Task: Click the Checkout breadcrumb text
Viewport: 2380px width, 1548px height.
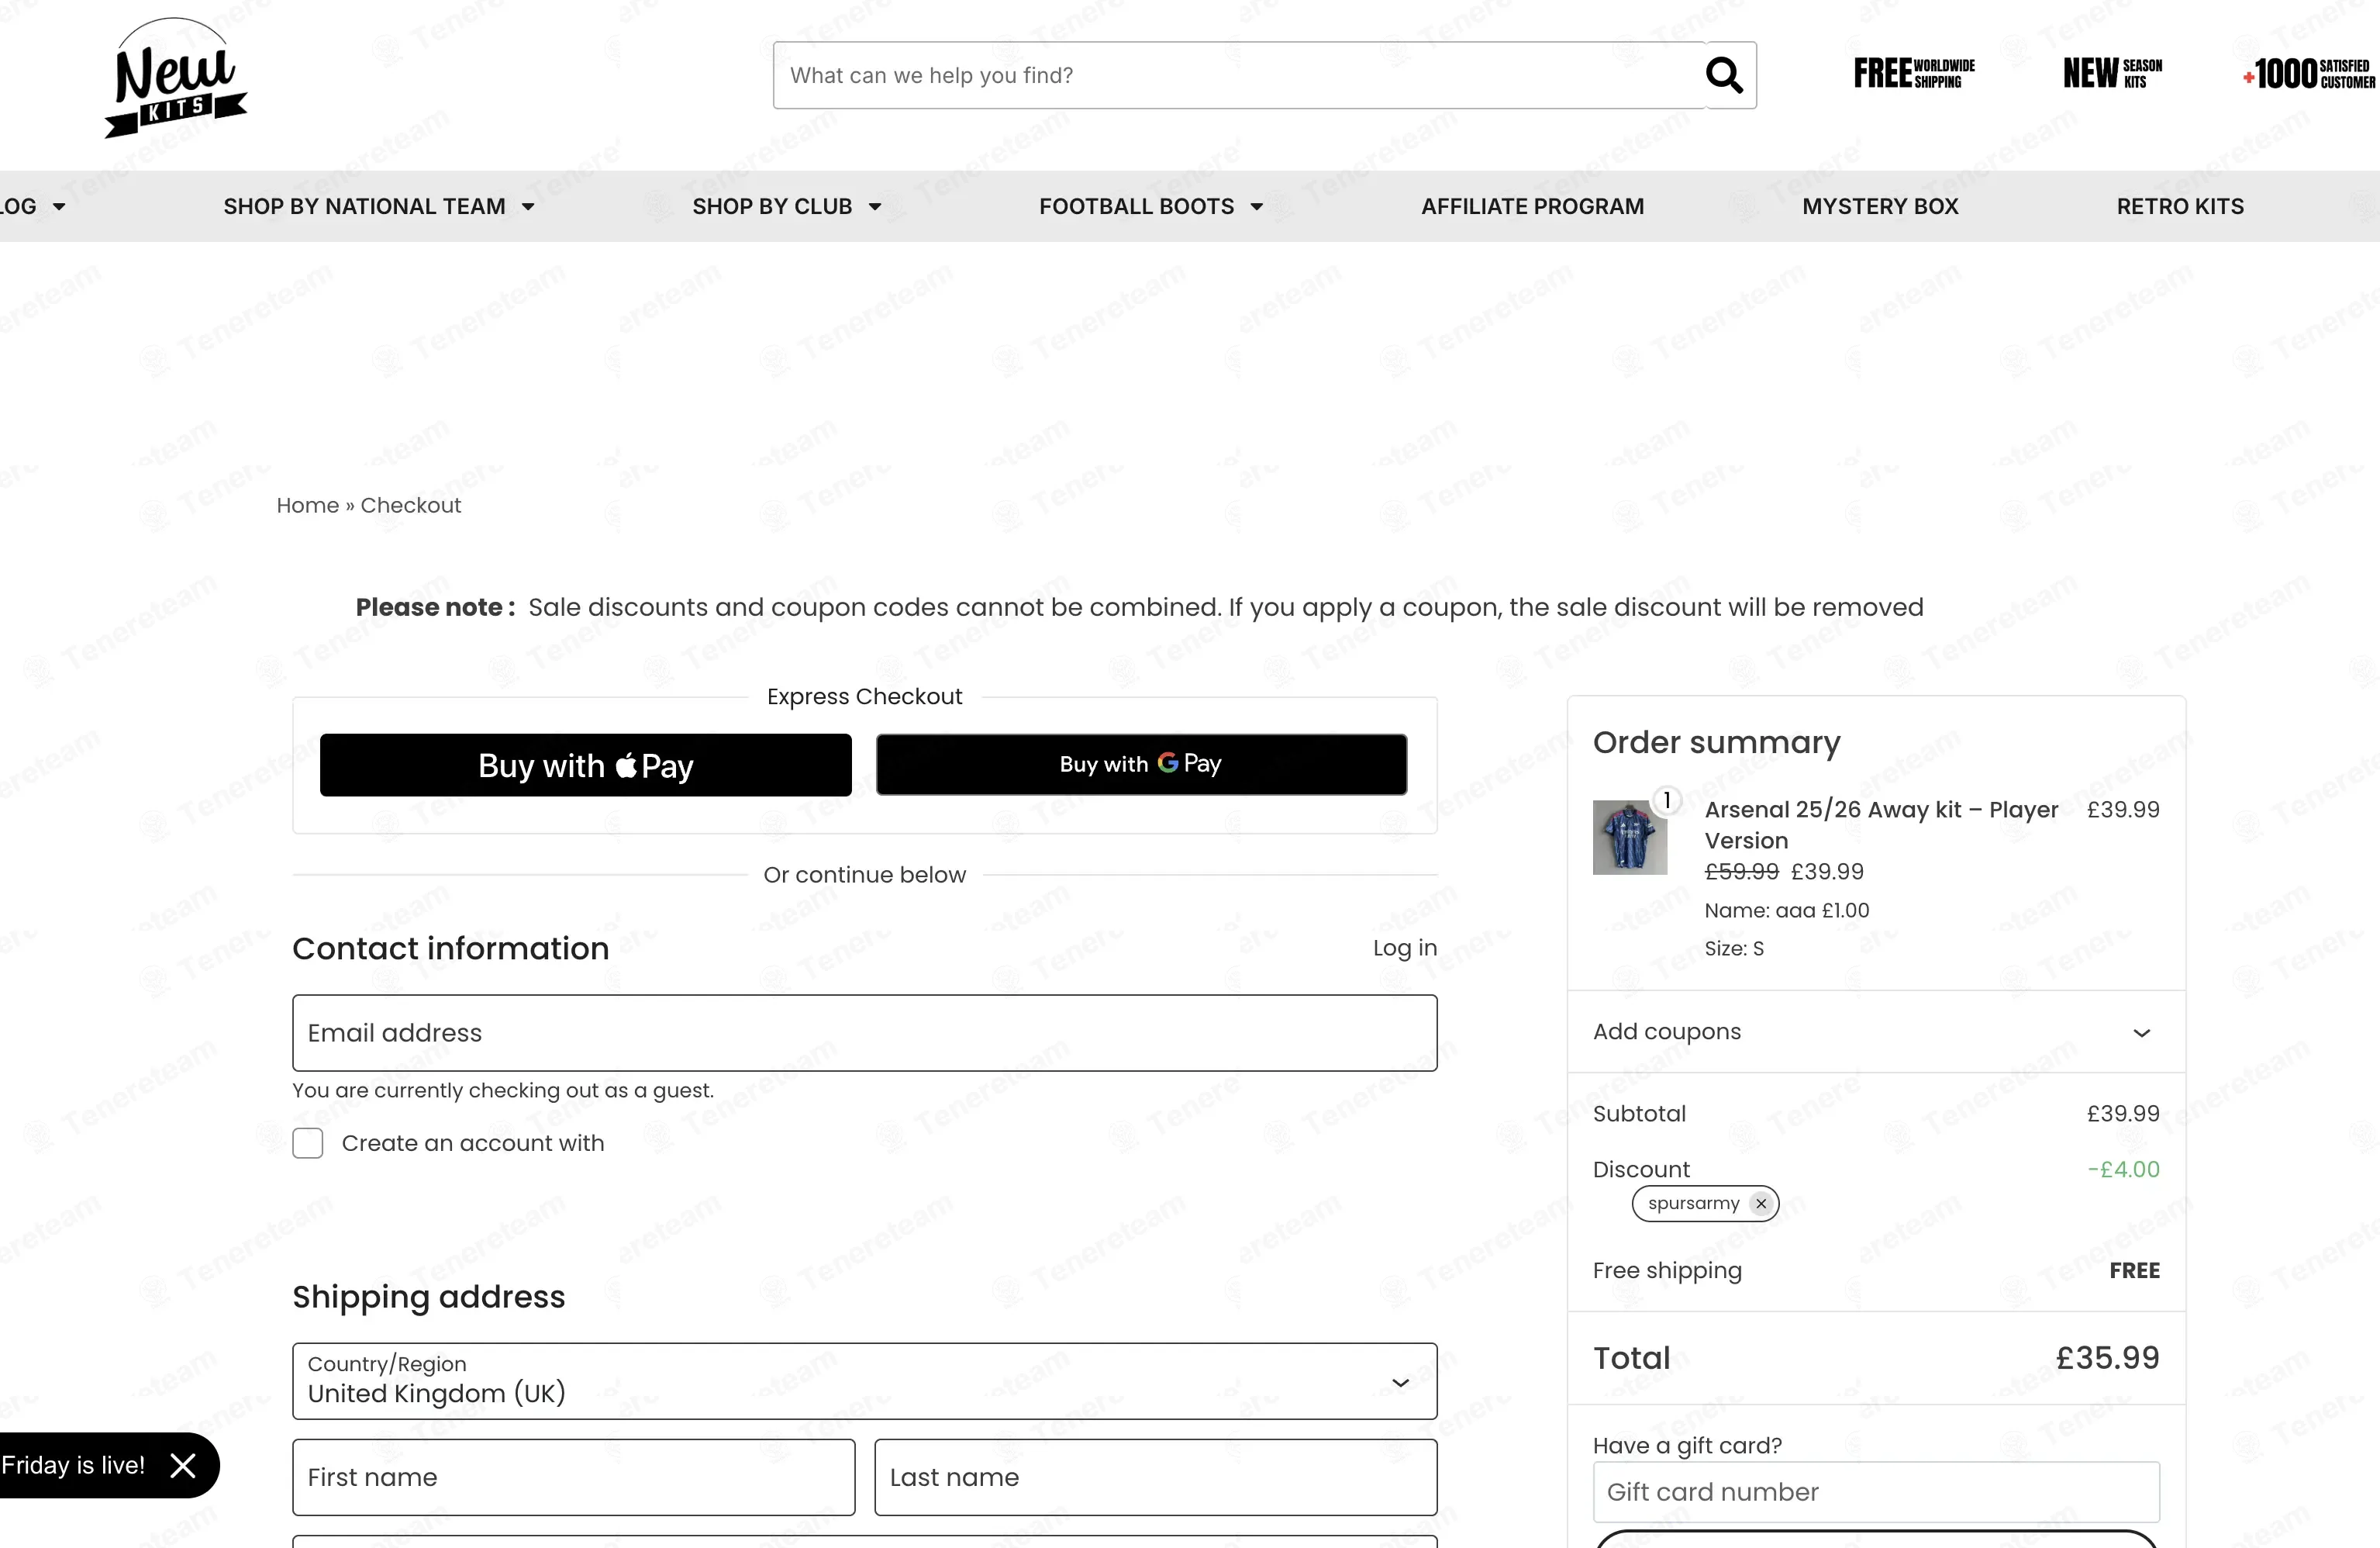Action: 410,506
